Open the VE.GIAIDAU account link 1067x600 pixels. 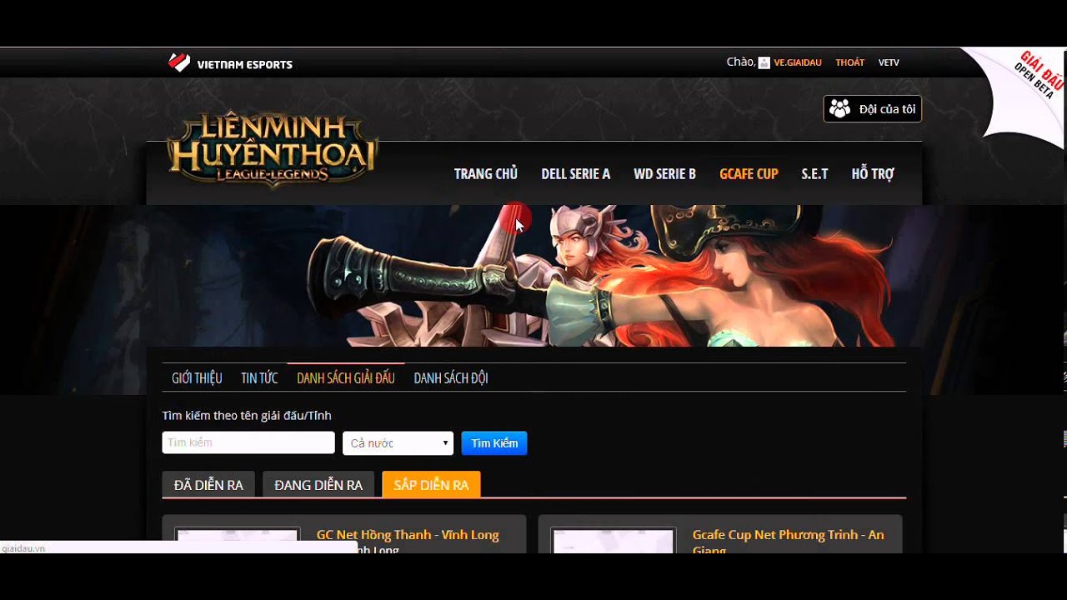[x=798, y=62]
